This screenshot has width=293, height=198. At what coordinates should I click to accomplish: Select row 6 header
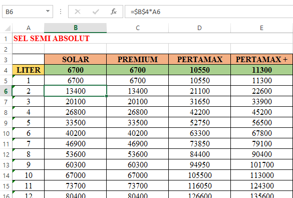point(6,91)
